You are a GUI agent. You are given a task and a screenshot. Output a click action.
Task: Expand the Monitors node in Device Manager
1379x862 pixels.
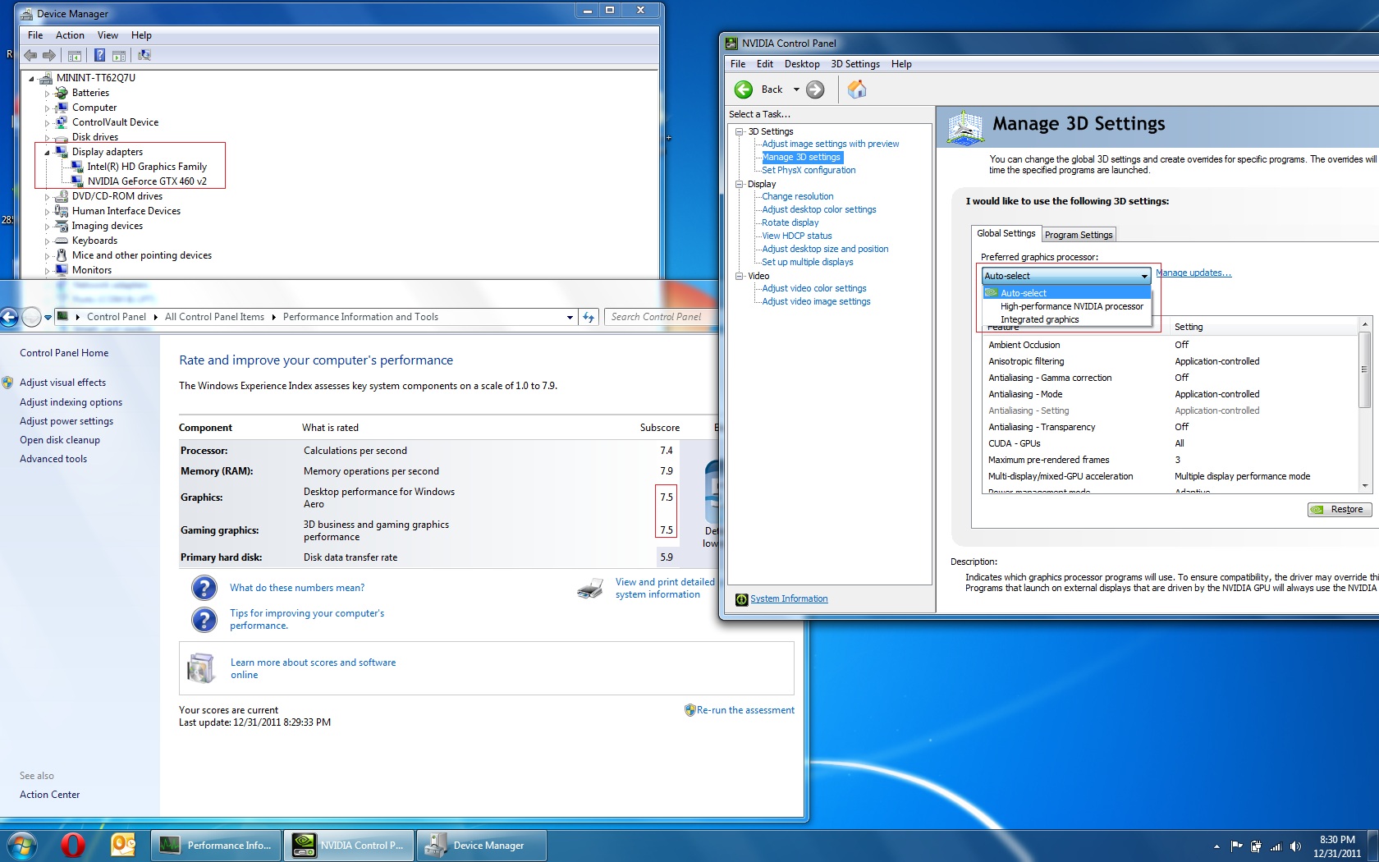tap(47, 270)
